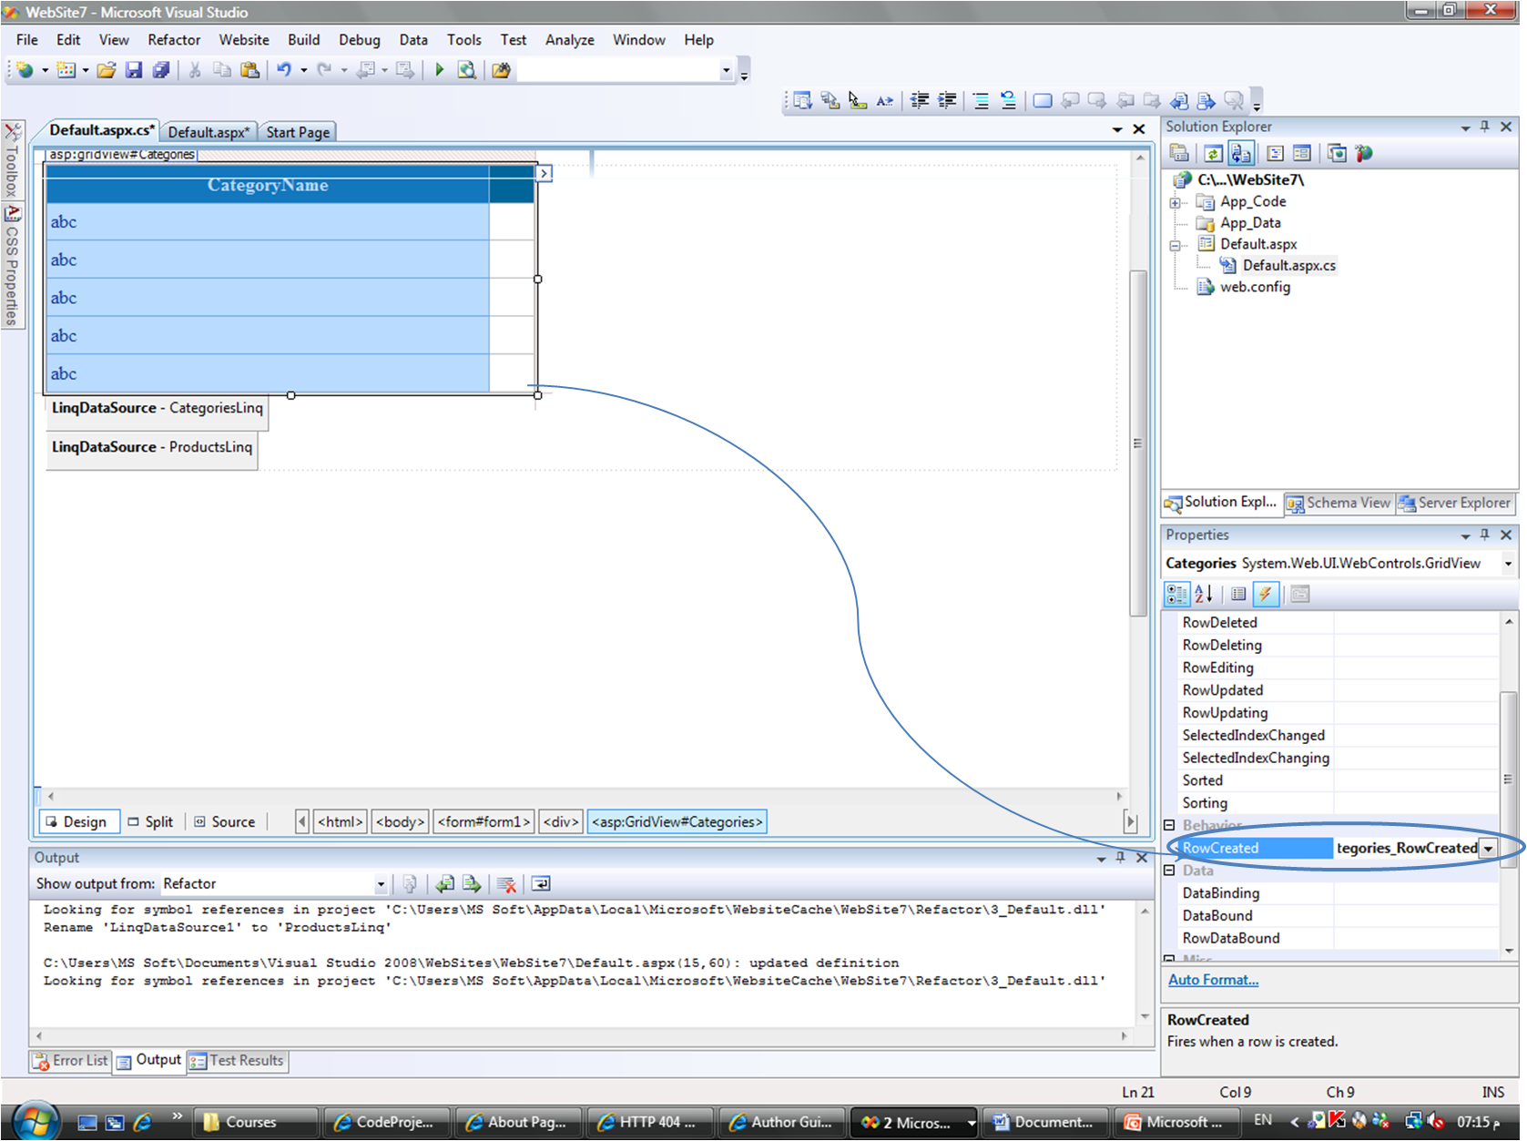Viewport: 1527px width, 1141px height.
Task: Toggle a bookmark with the bookmark icon
Action: [1043, 100]
